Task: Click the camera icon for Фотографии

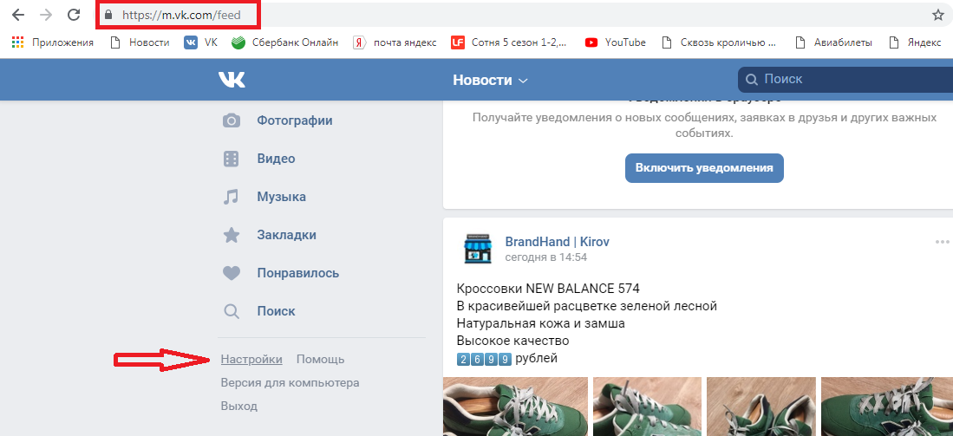Action: (x=232, y=120)
